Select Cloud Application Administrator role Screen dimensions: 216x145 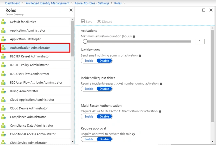coord(35,100)
